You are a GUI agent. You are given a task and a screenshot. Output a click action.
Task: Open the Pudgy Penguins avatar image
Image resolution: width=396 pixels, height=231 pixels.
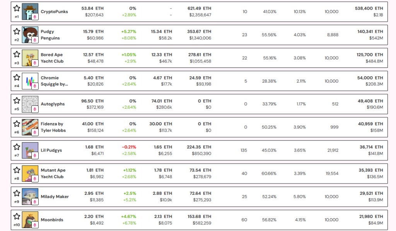pyautogui.click(x=30, y=35)
